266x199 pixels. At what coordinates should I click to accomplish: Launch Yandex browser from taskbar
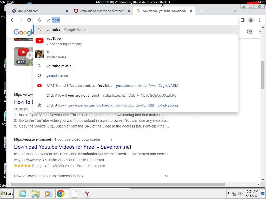point(87,194)
